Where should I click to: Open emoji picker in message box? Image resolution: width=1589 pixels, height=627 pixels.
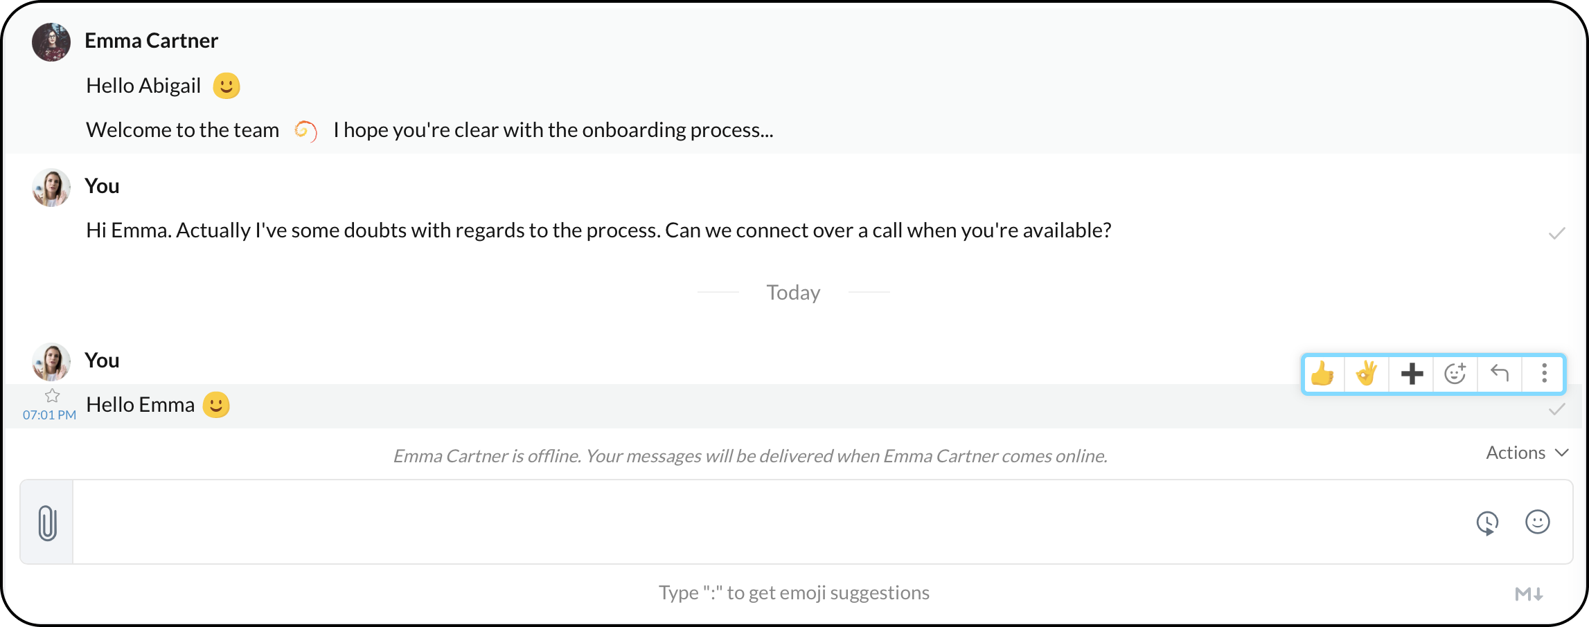point(1537,522)
